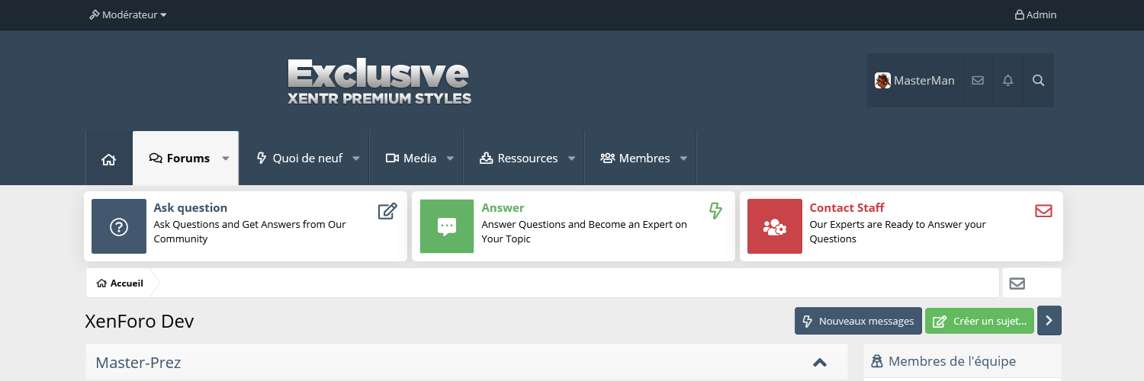Click the Créer un sujet button
Screen dimensions: 1144x381
point(980,321)
